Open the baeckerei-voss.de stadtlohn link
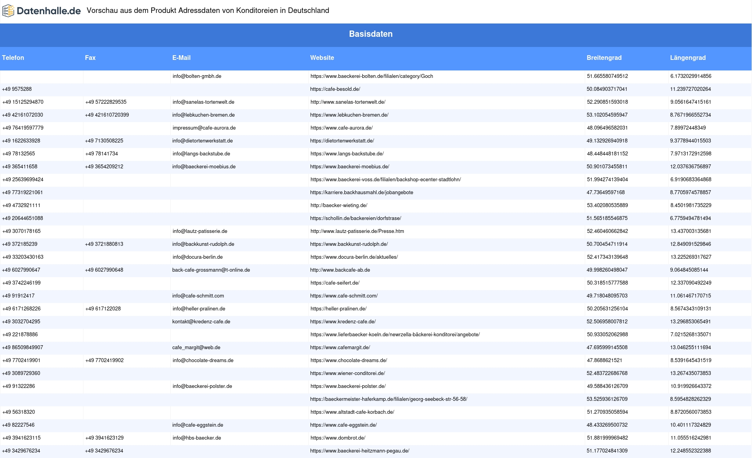 point(386,180)
